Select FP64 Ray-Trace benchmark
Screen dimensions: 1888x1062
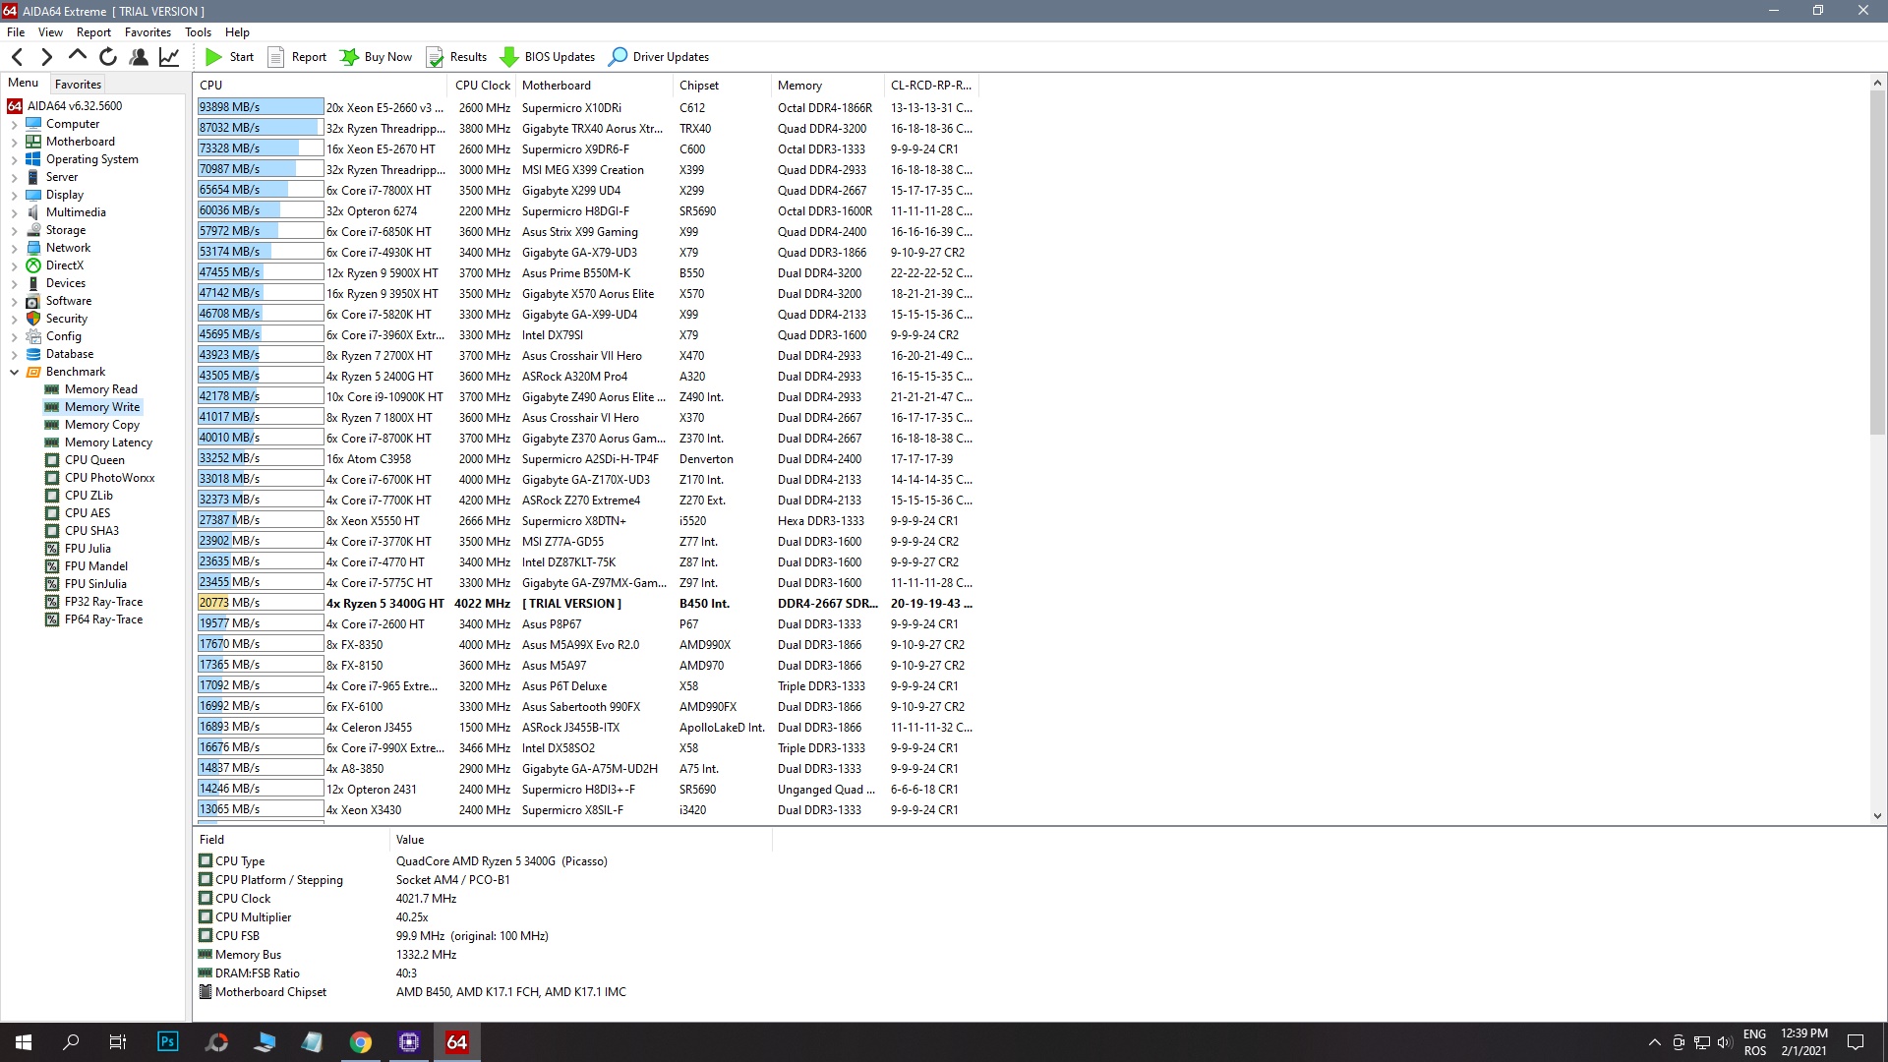pos(103,619)
